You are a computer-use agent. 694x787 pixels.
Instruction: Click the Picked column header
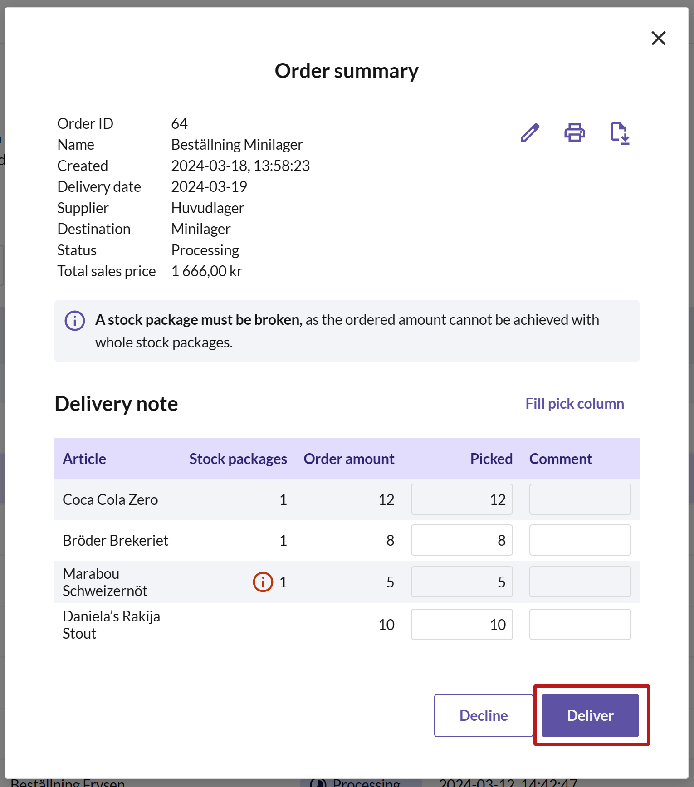click(x=491, y=459)
